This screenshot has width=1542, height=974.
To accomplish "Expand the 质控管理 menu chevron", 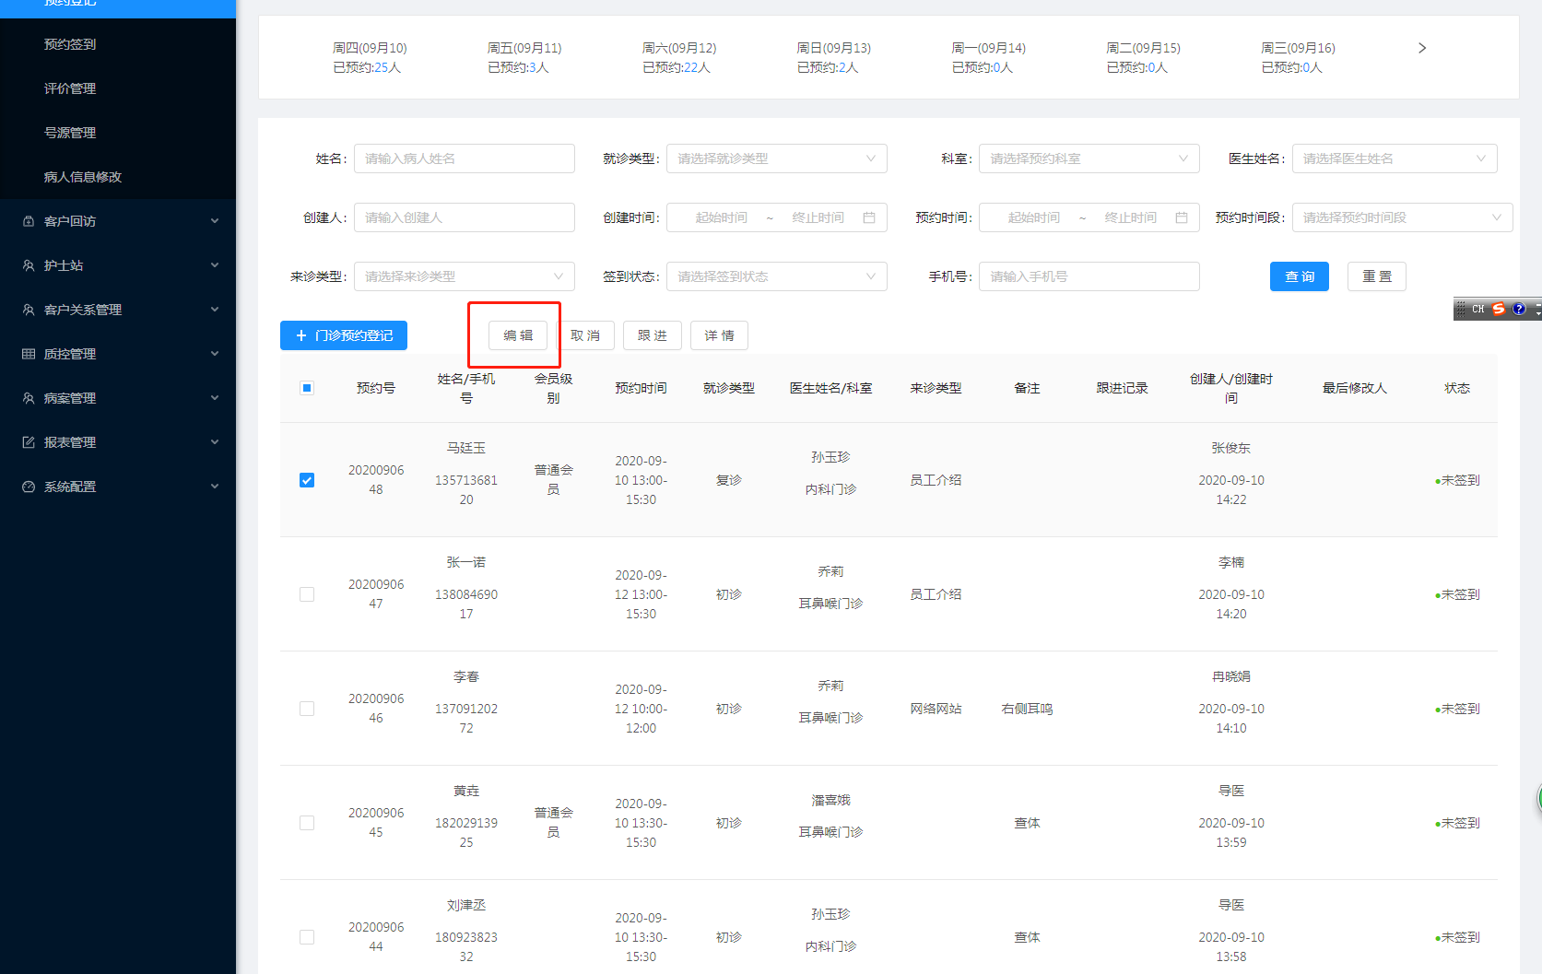I will click(x=215, y=354).
